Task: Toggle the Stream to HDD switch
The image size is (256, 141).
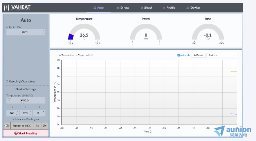Action: click(7, 126)
